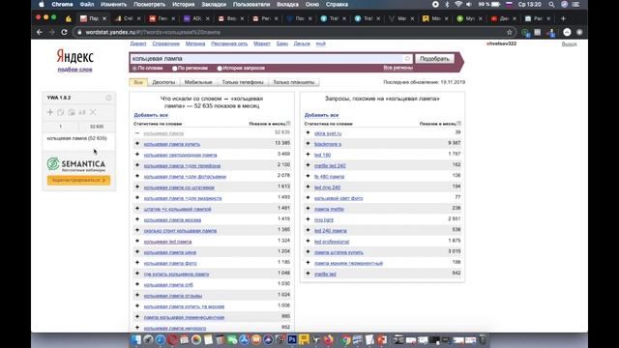Click plus beside 'кольцевая лампа со штативом'
Image resolution: width=619 pixels, height=348 pixels.
[137, 187]
